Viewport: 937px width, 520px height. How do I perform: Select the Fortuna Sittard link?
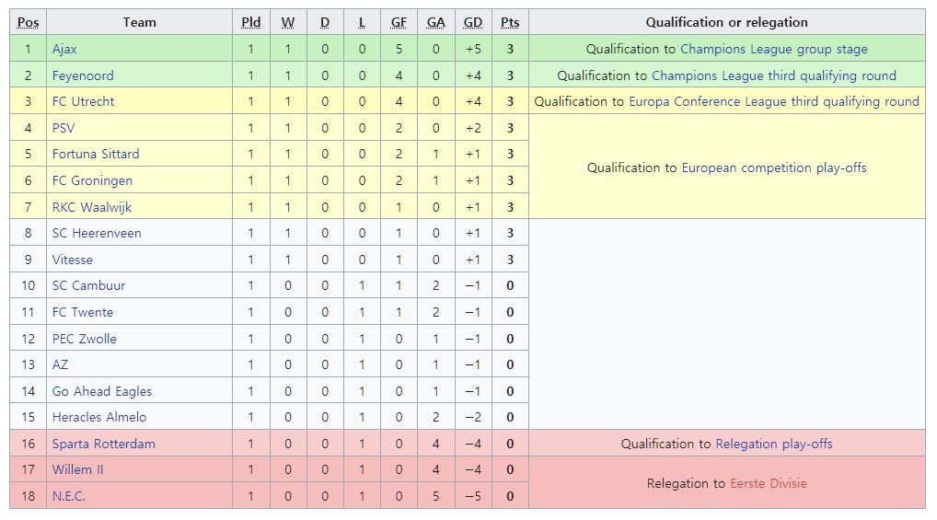pos(96,155)
